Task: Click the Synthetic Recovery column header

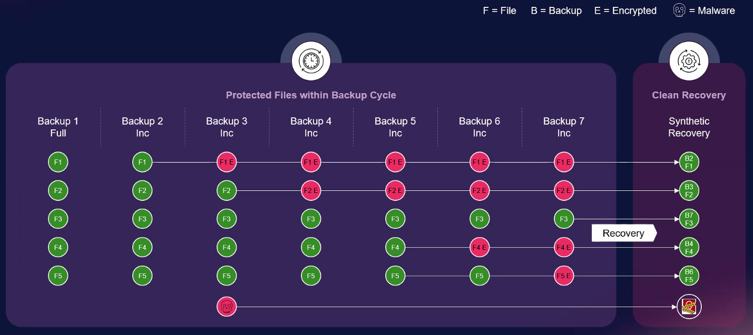Action: pos(689,127)
